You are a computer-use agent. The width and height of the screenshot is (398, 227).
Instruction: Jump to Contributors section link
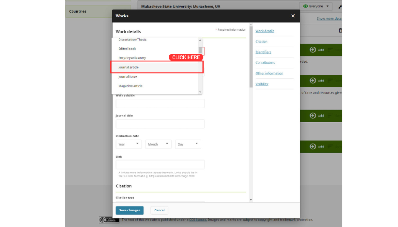pos(265,62)
